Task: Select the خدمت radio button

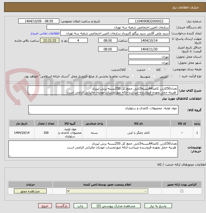Action: point(150,69)
